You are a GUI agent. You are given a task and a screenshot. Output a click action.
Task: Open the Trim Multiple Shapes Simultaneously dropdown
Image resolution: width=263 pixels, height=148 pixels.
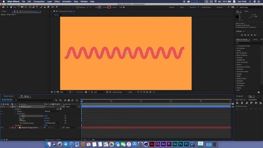(x=53, y=123)
